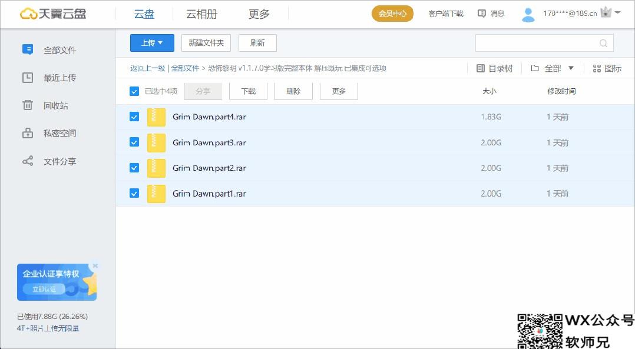
Task: Click the folder icon beside 全部 filter
Action: click(x=535, y=68)
